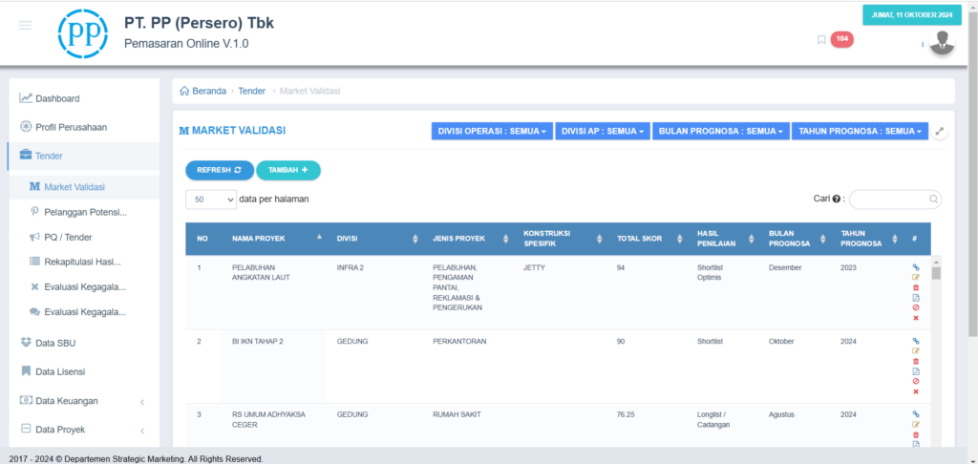Screen dimensions: 978x464
Task: Open the user avatar profile icon
Action: pyautogui.click(x=942, y=42)
